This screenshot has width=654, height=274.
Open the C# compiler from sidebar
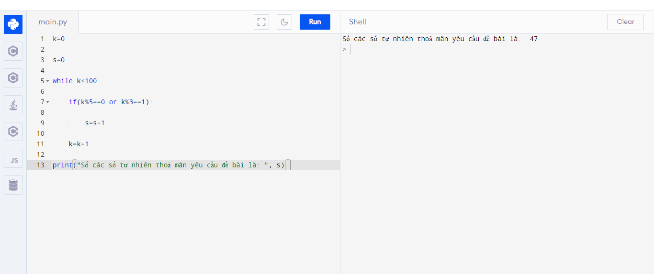pos(13,132)
